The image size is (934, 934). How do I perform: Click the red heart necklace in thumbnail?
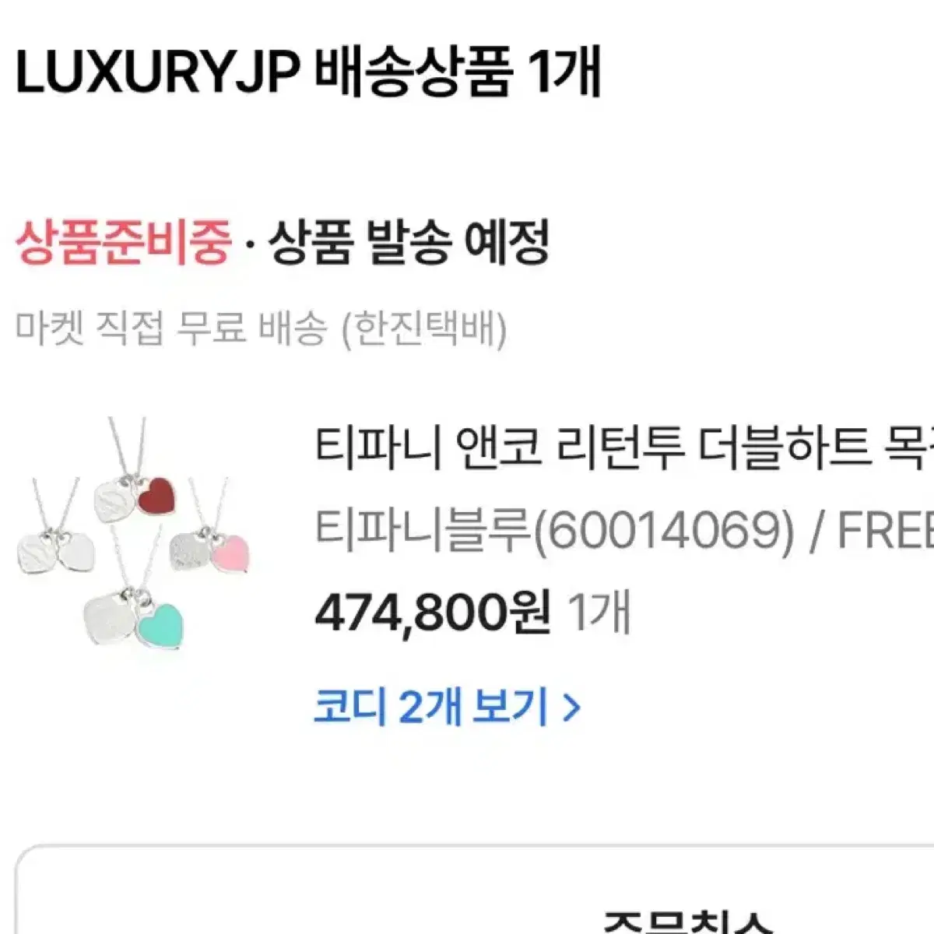155,497
